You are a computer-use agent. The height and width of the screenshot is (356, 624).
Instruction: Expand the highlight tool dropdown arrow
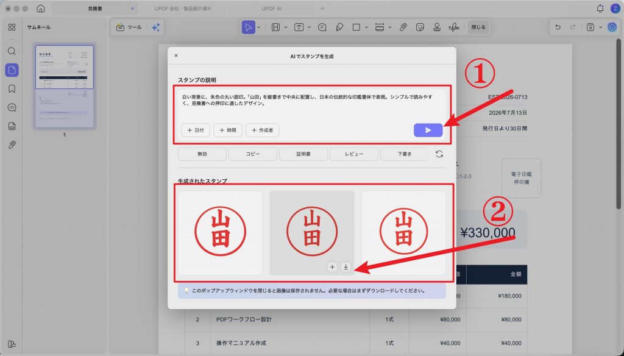tap(286, 27)
